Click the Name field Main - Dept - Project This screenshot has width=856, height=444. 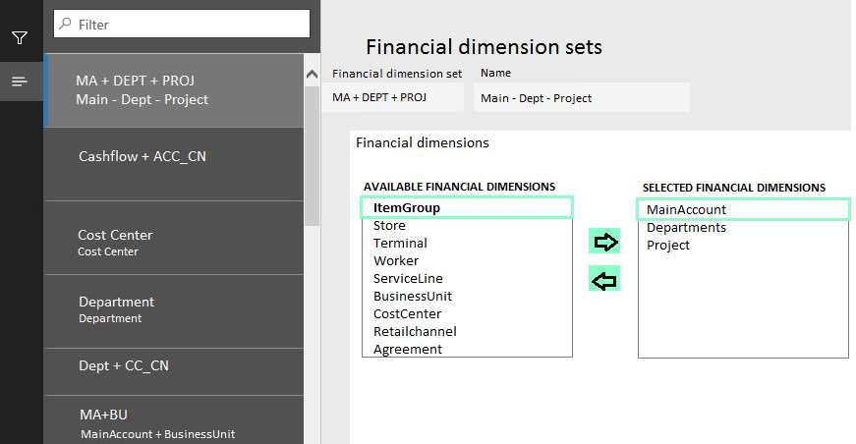[x=582, y=97]
